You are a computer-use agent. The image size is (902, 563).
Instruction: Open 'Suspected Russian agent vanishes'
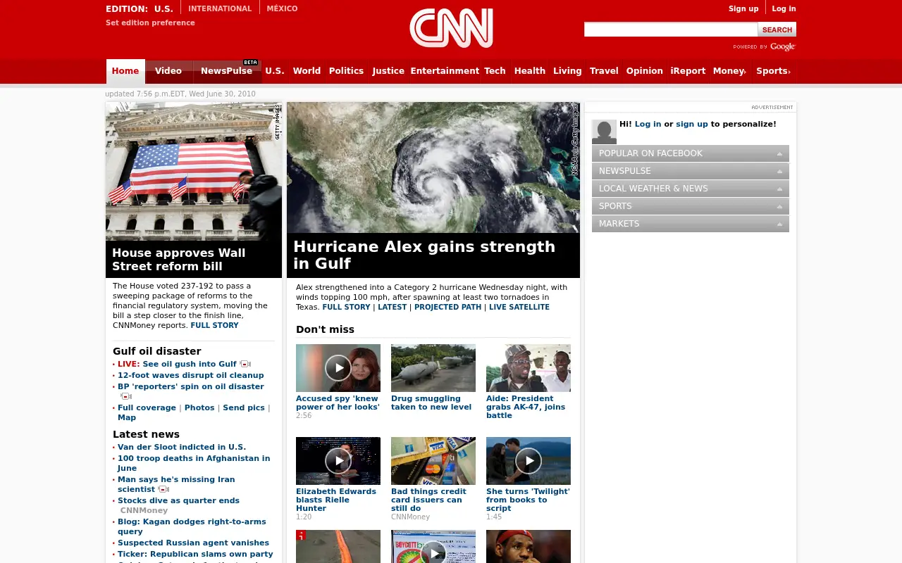[193, 543]
